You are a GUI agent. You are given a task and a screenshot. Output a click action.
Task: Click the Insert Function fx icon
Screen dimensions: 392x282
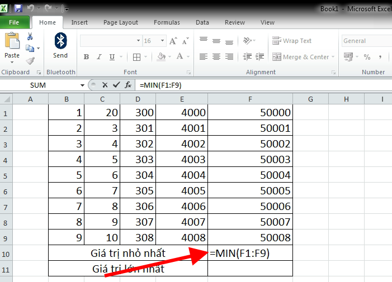tap(128, 85)
